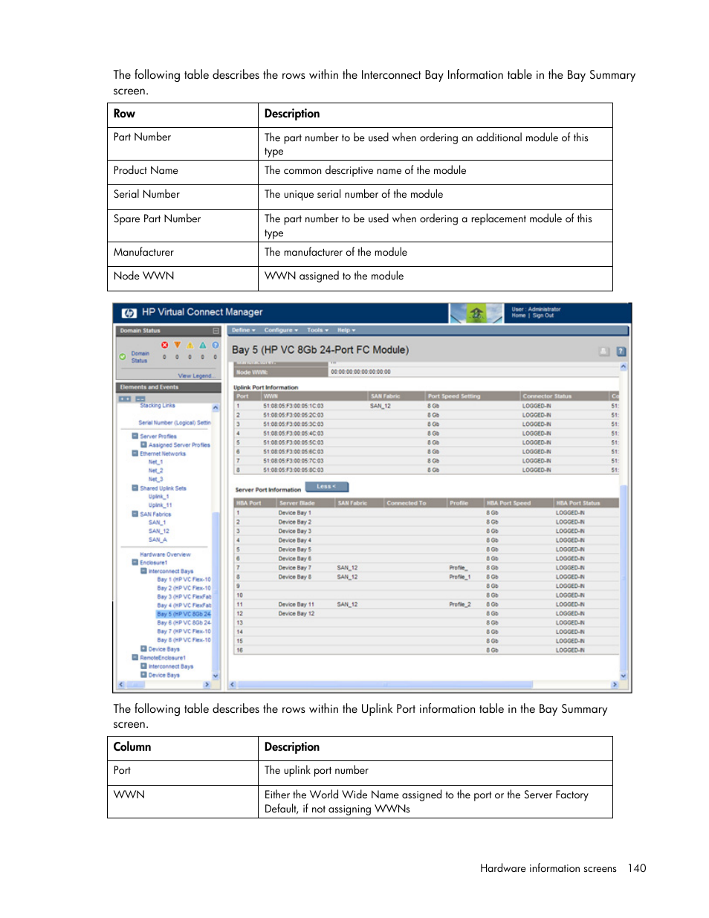Click the Sign Out link
The width and height of the screenshot is (709, 918).
(x=543, y=316)
